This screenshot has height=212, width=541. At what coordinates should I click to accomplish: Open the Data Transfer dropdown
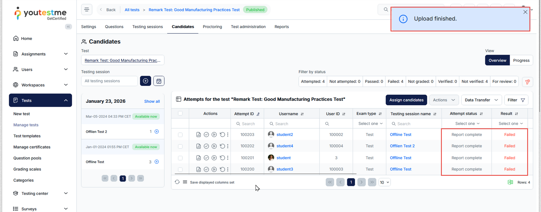(481, 100)
